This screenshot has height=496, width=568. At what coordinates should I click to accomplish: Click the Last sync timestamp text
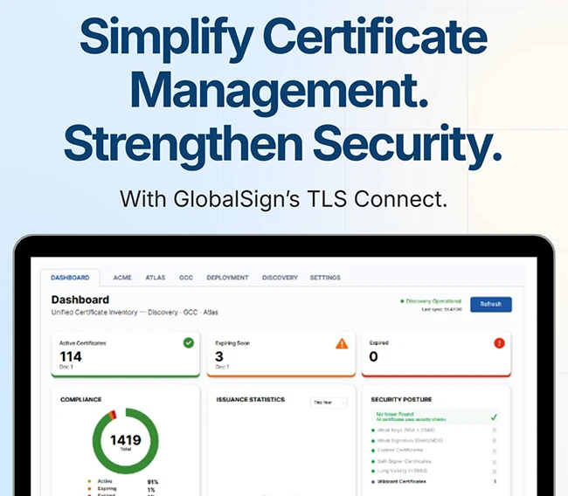tap(441, 309)
